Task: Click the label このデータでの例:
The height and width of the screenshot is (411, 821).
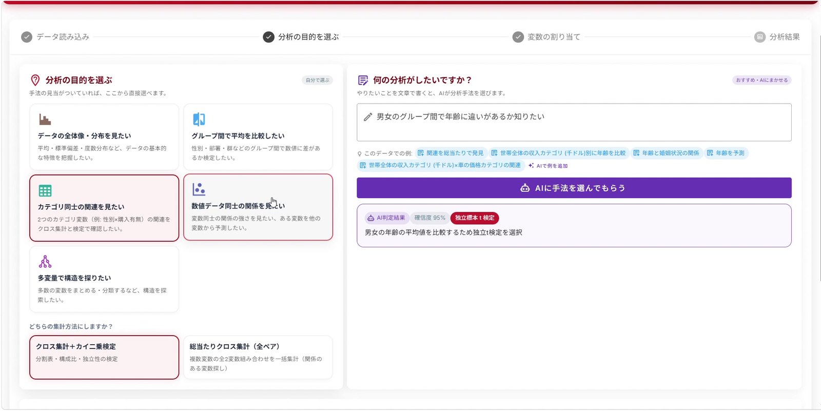Action: coord(388,153)
